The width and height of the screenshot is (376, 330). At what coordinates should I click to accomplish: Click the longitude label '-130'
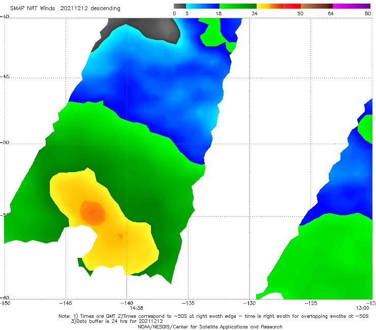click(x=249, y=304)
